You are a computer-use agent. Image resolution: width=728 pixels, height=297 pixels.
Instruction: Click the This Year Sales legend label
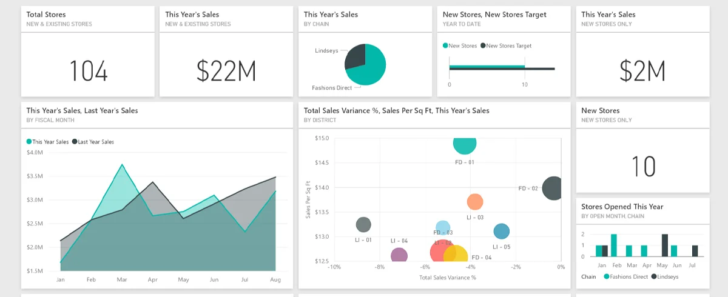pos(51,141)
